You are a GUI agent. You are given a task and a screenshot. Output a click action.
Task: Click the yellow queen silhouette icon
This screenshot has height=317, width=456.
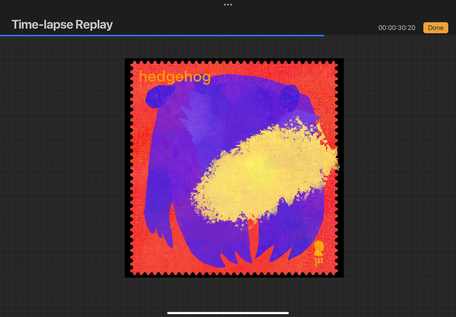pos(319,249)
